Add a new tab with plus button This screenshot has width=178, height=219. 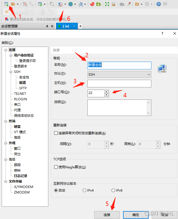80,26
